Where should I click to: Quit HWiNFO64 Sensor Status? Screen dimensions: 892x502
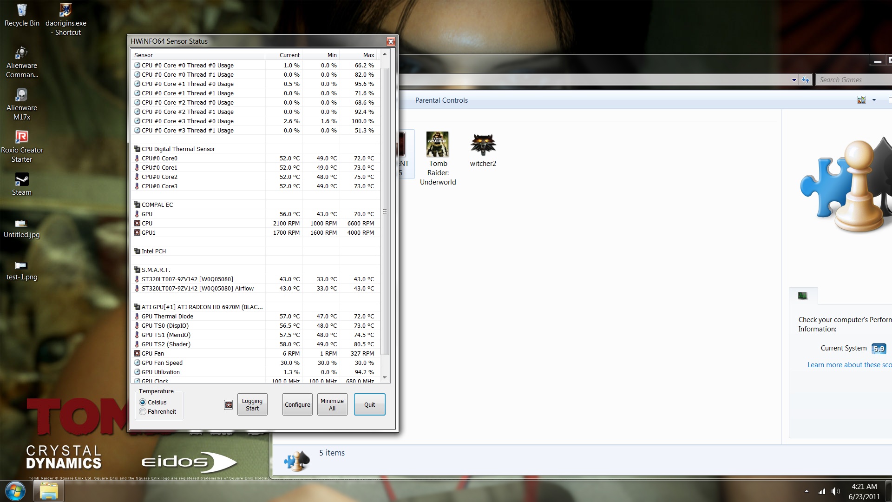point(369,405)
